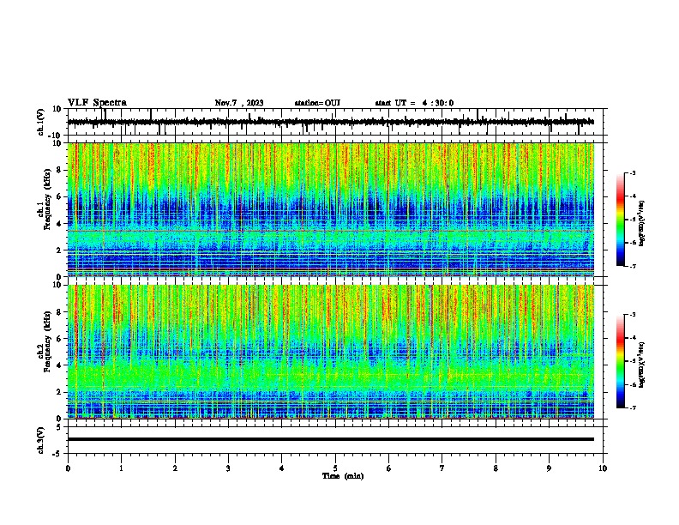Click the ch.1 colorbar log(PSD) label

tap(642, 224)
